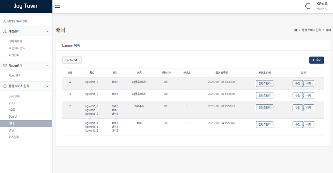Collapse the 계정관리 section chevron
The image size is (333, 173).
coord(47,31)
